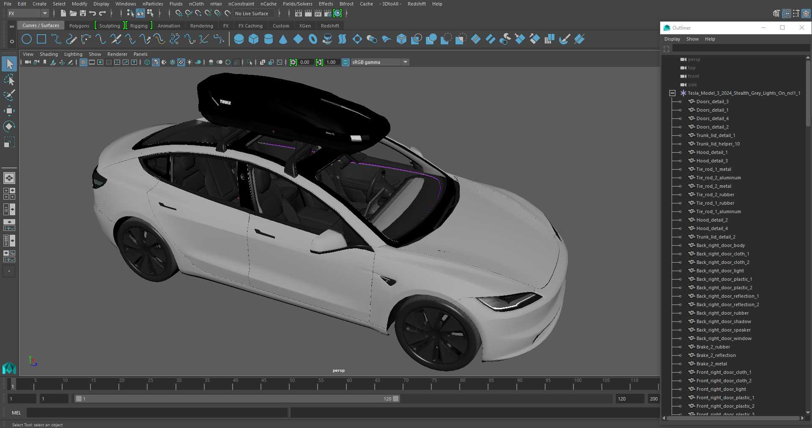
Task: Click the Loft surface shelf icon
Action: [x=342, y=39]
